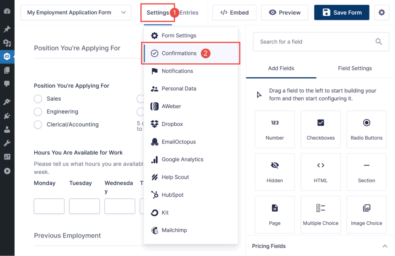
Task: Choose the Engineering radio option
Action: pos(38,112)
